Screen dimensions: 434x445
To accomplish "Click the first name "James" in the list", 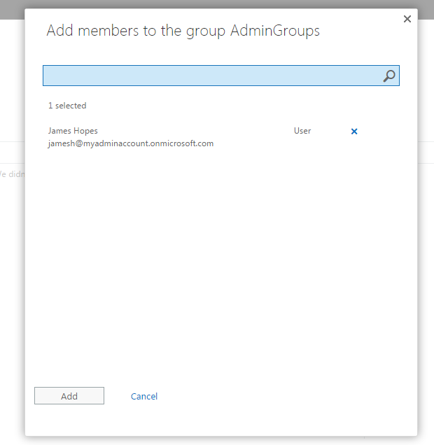I will 59,131.
